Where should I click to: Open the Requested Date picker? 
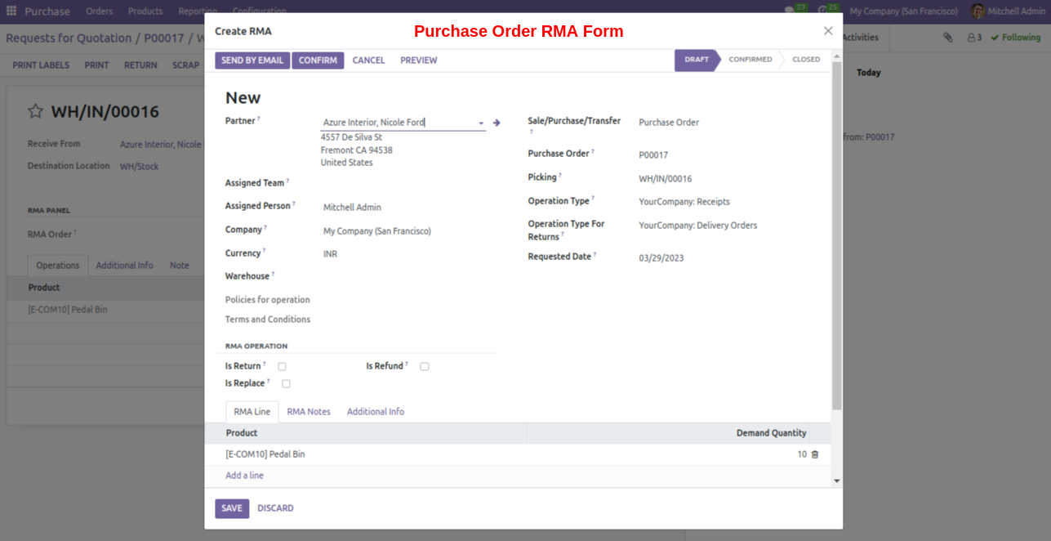pos(662,256)
